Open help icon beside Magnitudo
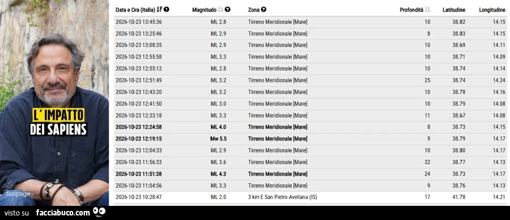This screenshot has width=510, height=220. tap(227, 10)
